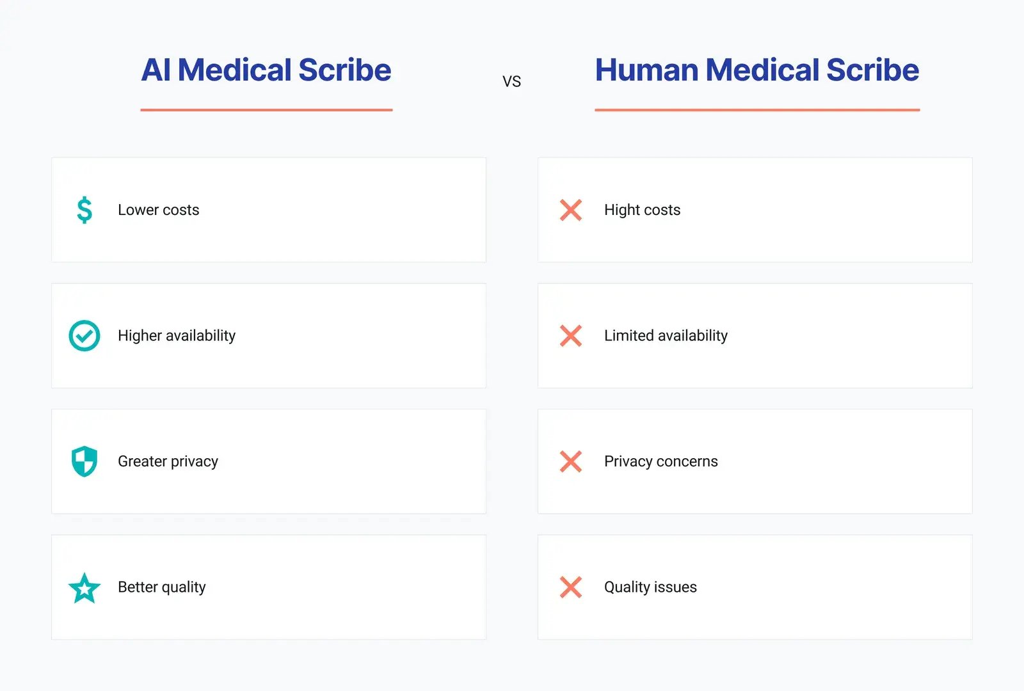Image resolution: width=1024 pixels, height=691 pixels.
Task: Click the Hight costs text
Action: [643, 210]
